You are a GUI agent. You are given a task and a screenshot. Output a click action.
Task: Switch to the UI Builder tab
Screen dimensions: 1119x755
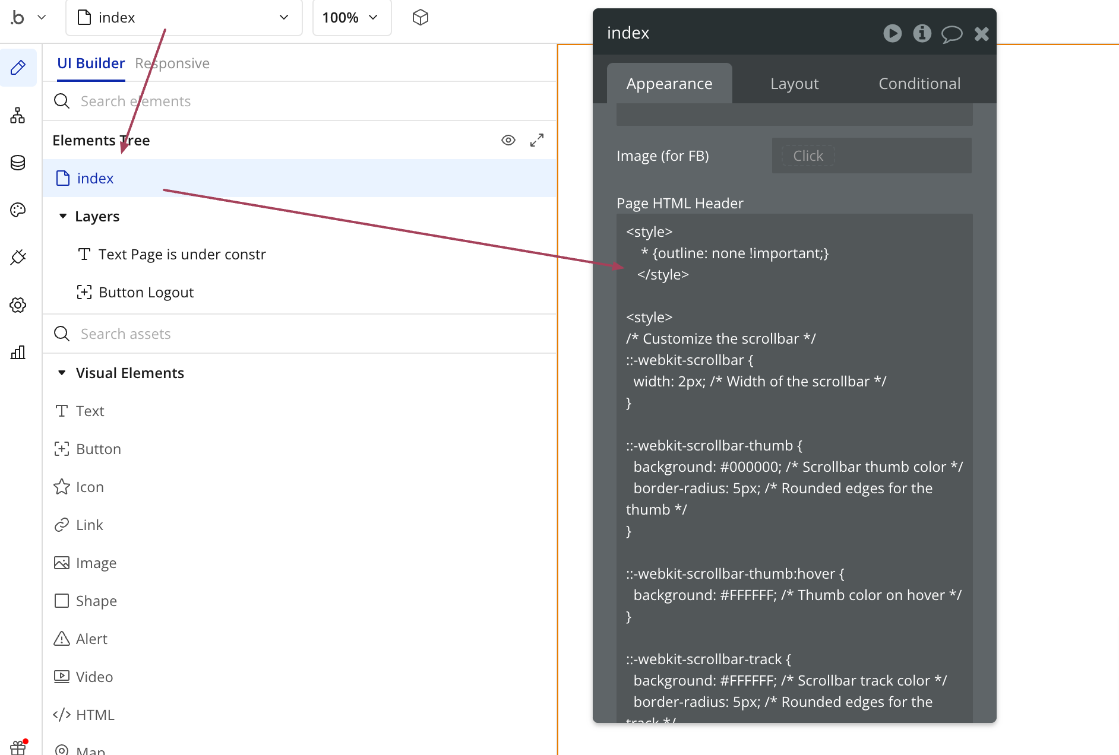click(91, 63)
